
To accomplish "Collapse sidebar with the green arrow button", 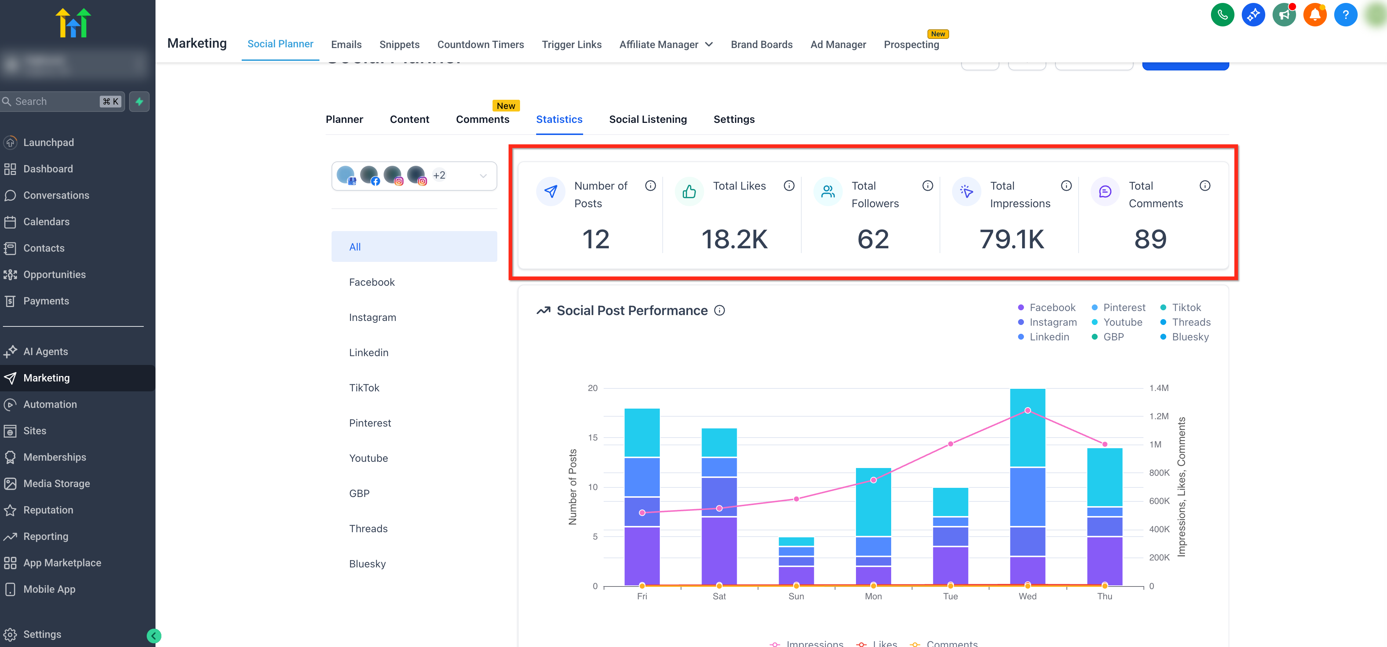I will pos(153,636).
